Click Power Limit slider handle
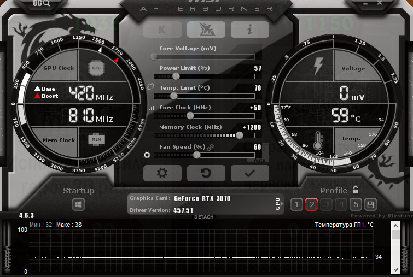The width and height of the screenshot is (413, 277). (x=176, y=76)
